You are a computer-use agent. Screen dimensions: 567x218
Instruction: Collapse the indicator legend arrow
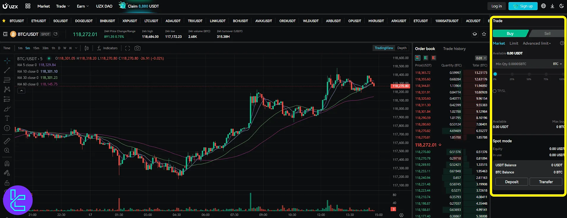click(21, 91)
